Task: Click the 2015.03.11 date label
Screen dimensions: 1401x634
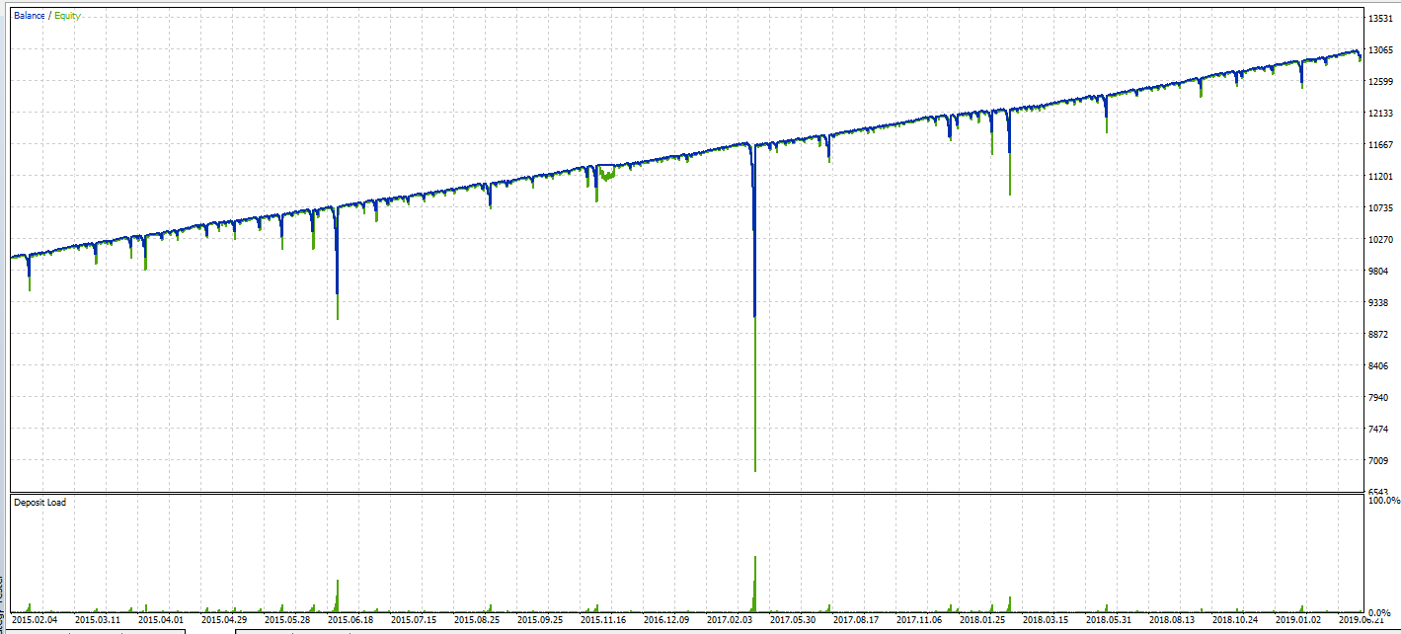Action: [x=100, y=620]
